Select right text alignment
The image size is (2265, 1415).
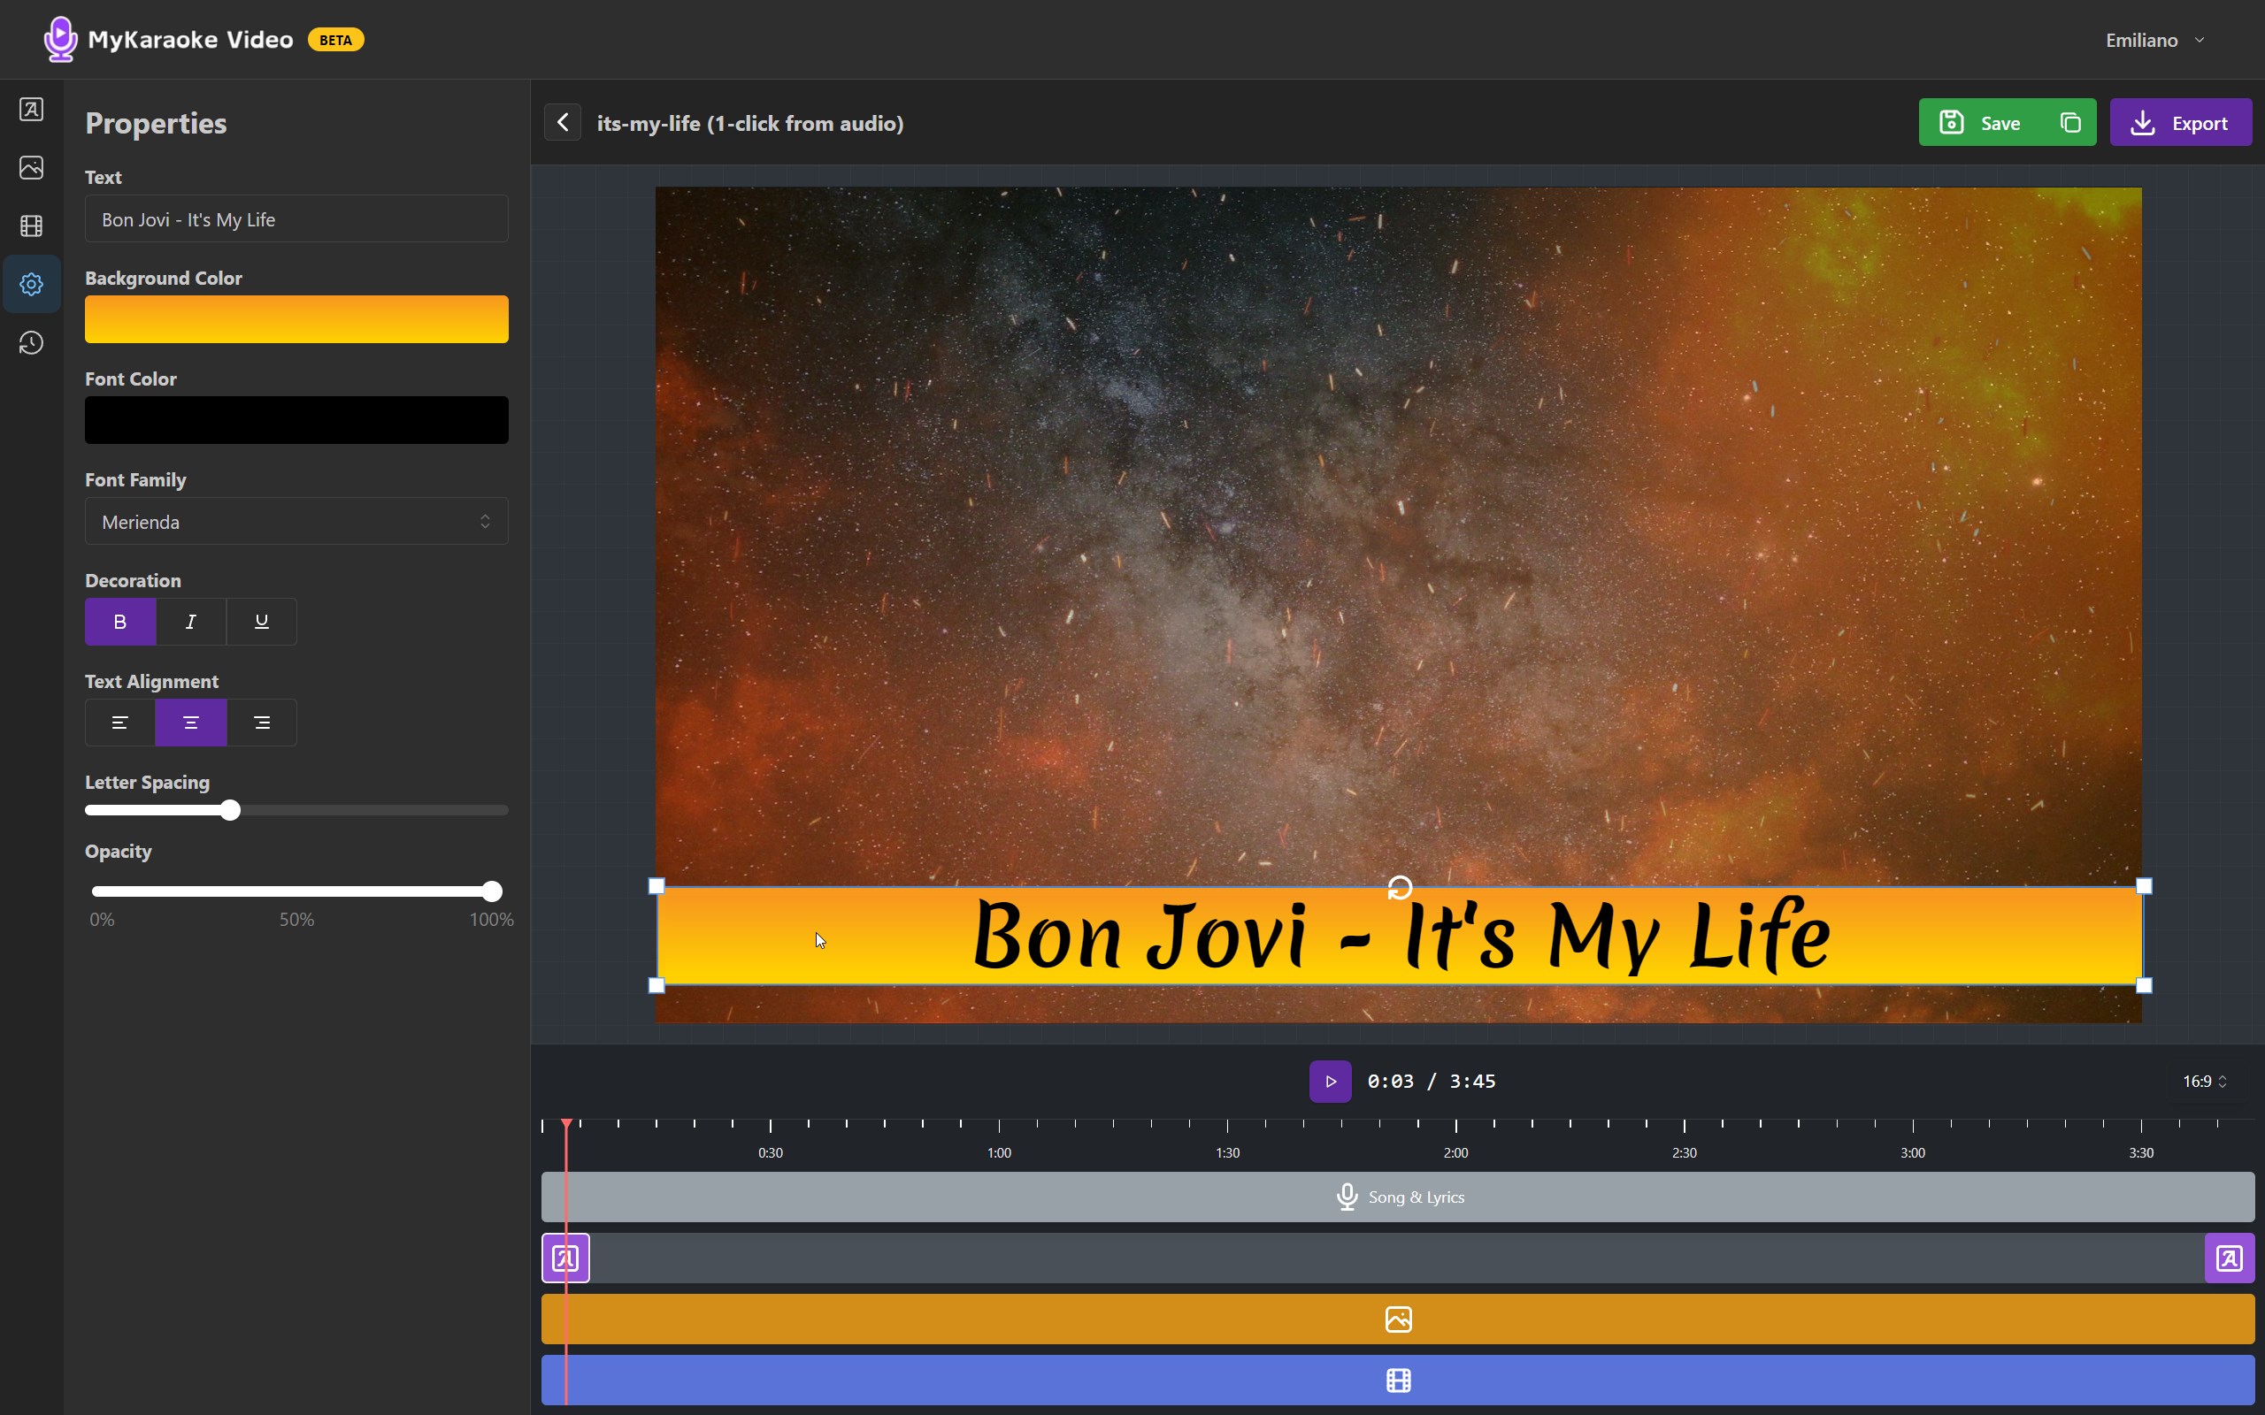point(262,723)
